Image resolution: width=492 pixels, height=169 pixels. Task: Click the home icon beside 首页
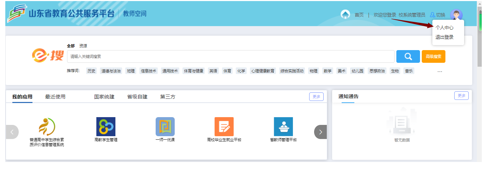345,15
